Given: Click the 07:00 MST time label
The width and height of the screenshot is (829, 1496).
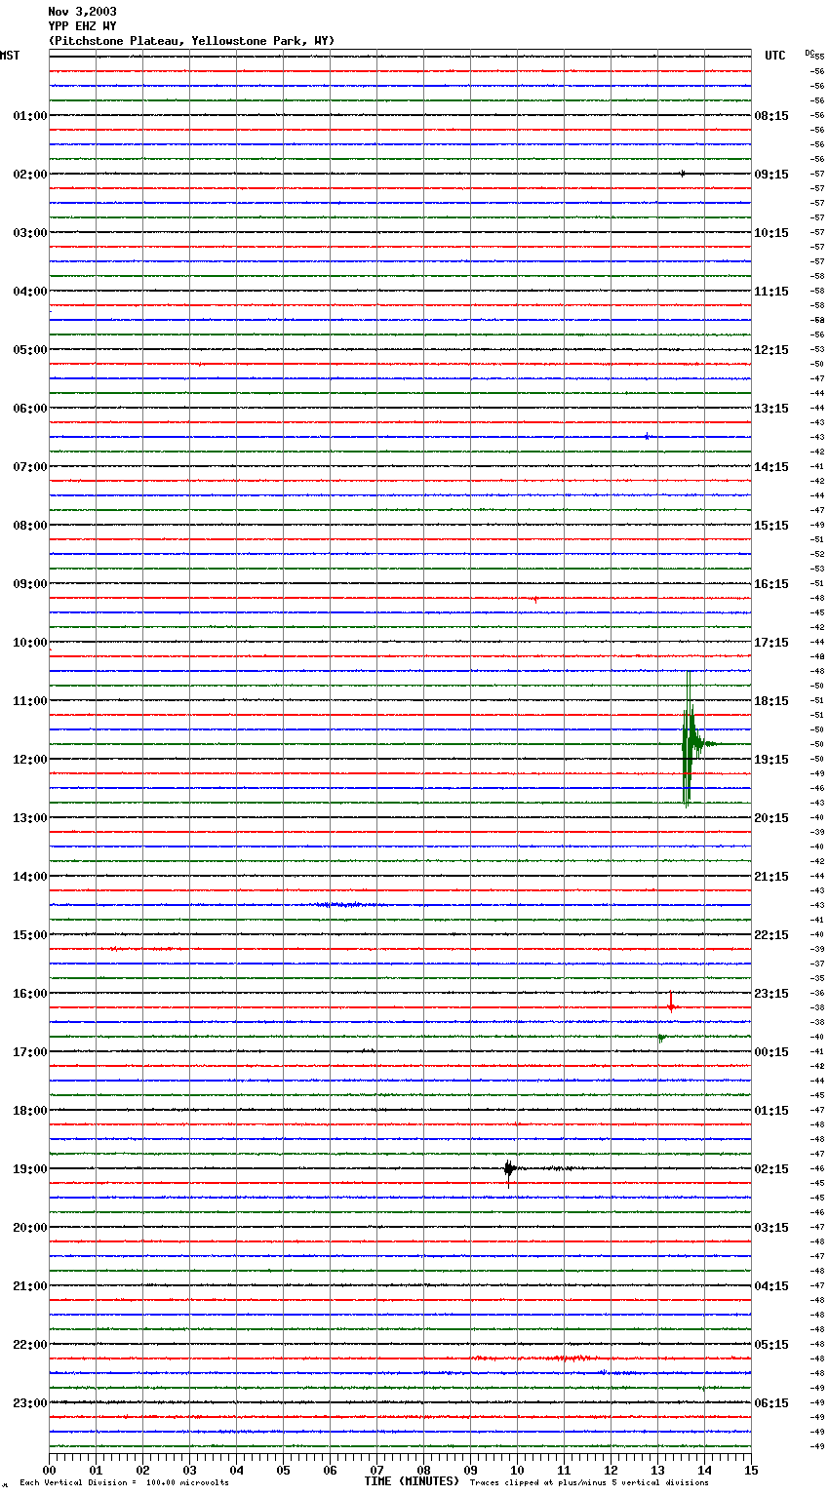Looking at the screenshot, I should click(x=30, y=467).
